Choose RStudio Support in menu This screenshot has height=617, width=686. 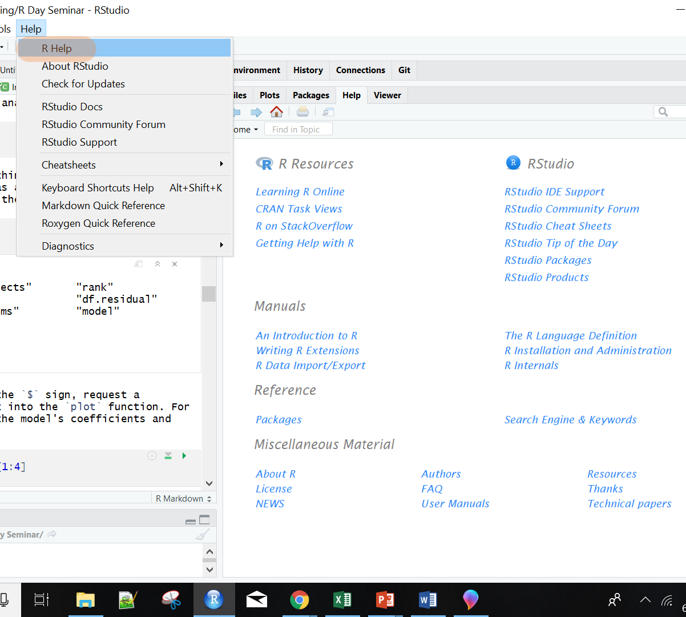click(x=124, y=142)
